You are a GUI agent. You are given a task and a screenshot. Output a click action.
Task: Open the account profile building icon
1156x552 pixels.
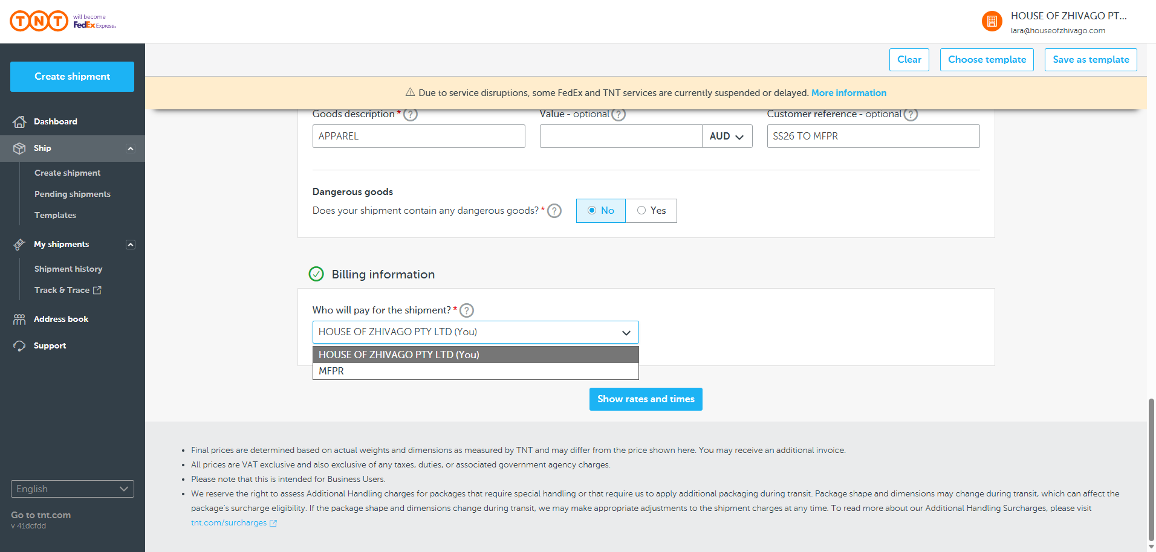(x=992, y=22)
